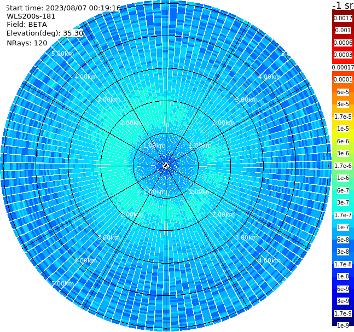Click the Field: BETA label

pyautogui.click(x=27, y=25)
